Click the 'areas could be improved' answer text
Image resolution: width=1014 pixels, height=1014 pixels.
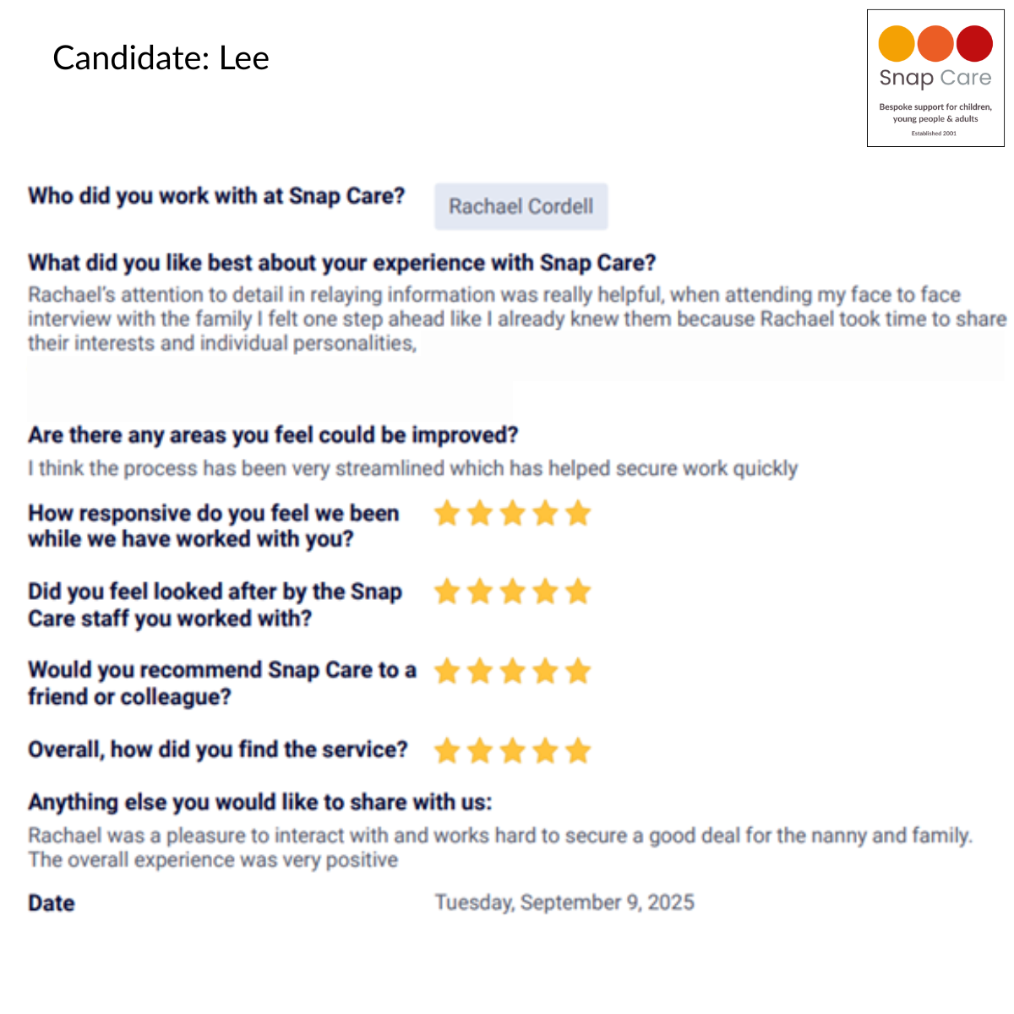pyautogui.click(x=412, y=468)
